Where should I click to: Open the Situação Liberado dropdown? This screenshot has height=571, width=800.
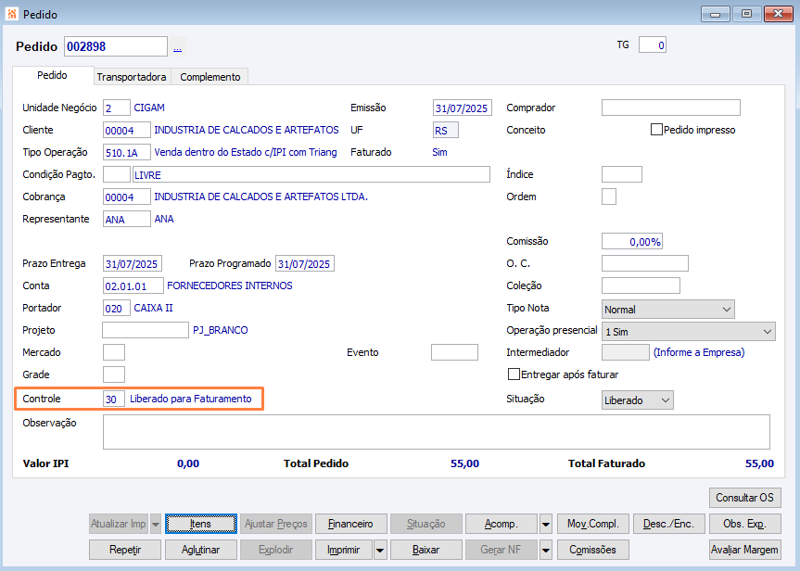637,400
